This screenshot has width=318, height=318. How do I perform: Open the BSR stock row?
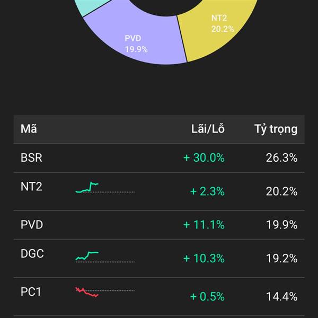pyautogui.click(x=32, y=158)
